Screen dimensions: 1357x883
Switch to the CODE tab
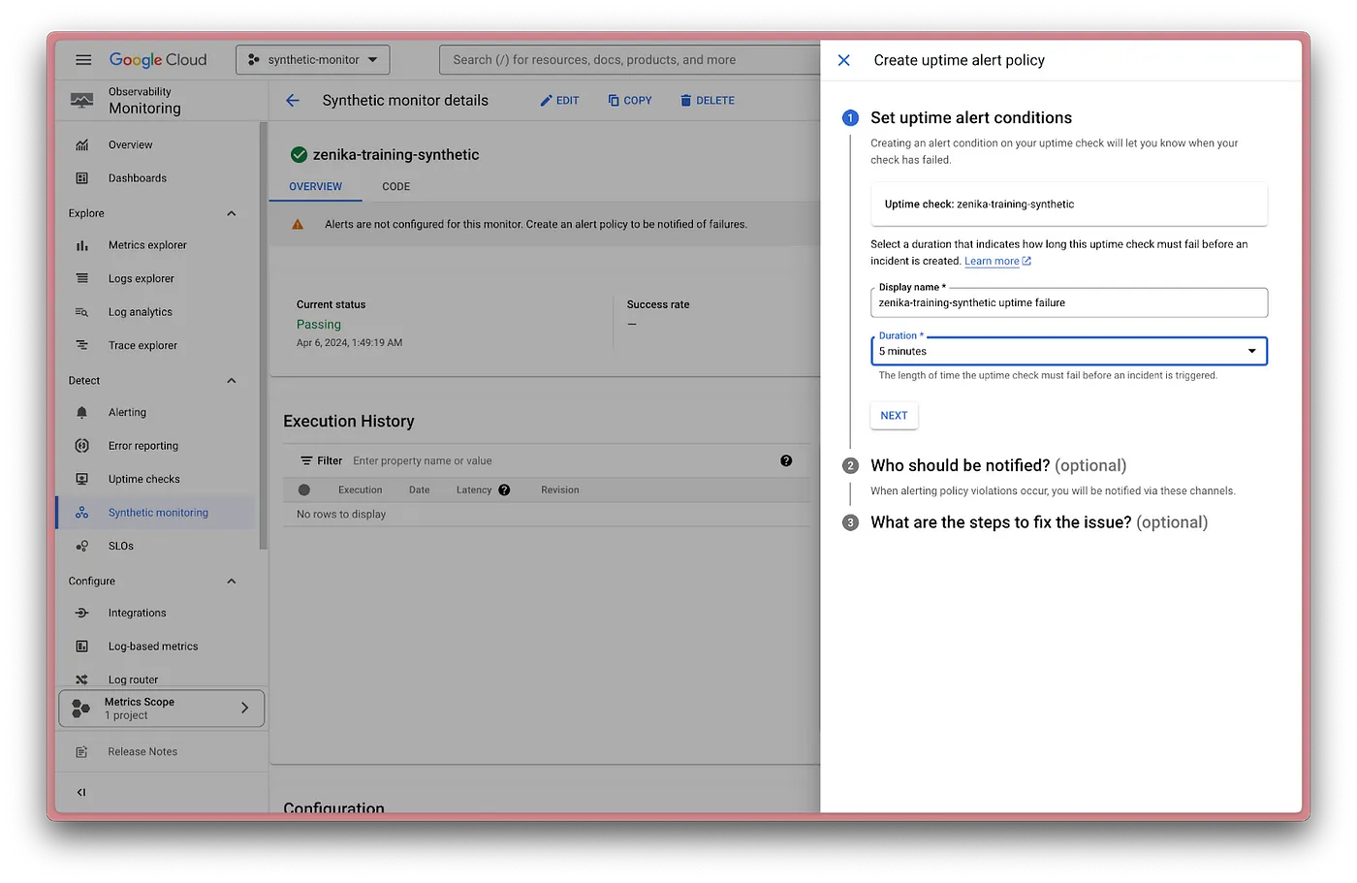[x=395, y=186]
